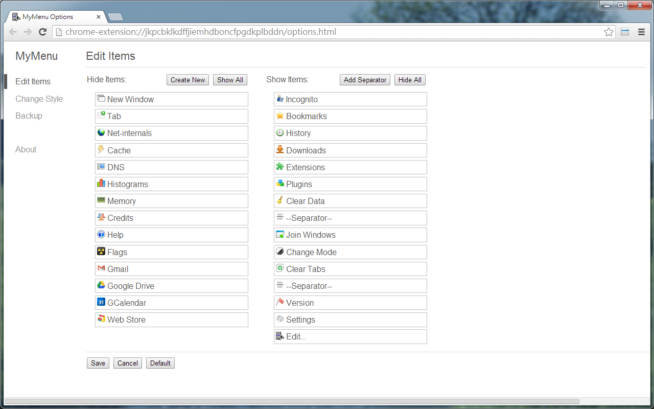654x409 pixels.
Task: Click the Cache lightning icon
Action: (x=101, y=149)
